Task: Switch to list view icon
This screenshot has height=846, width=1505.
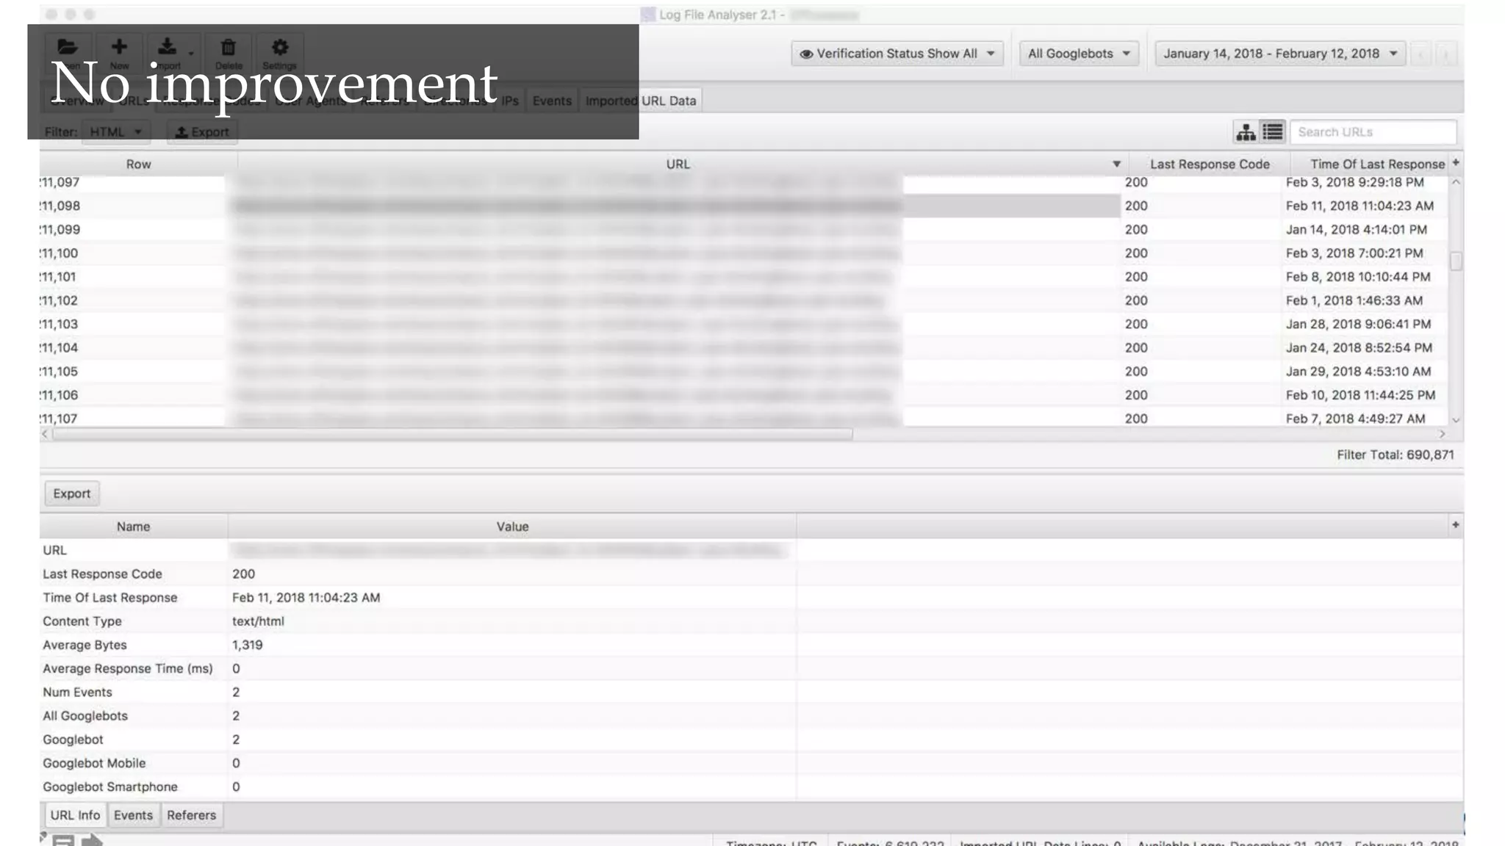Action: tap(1273, 132)
